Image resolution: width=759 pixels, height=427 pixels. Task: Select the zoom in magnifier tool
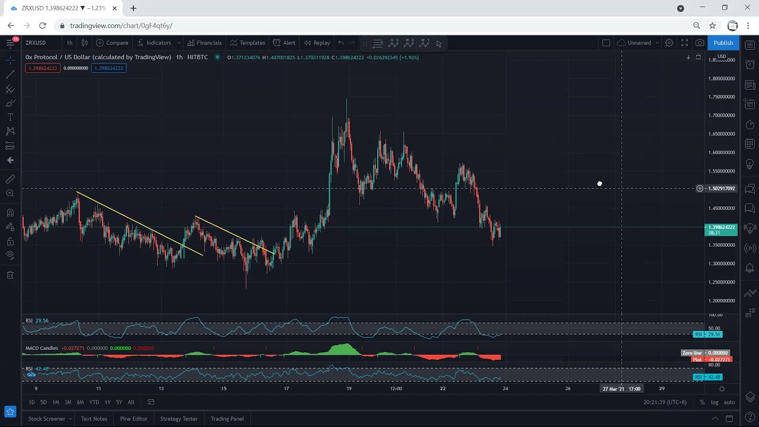point(10,193)
